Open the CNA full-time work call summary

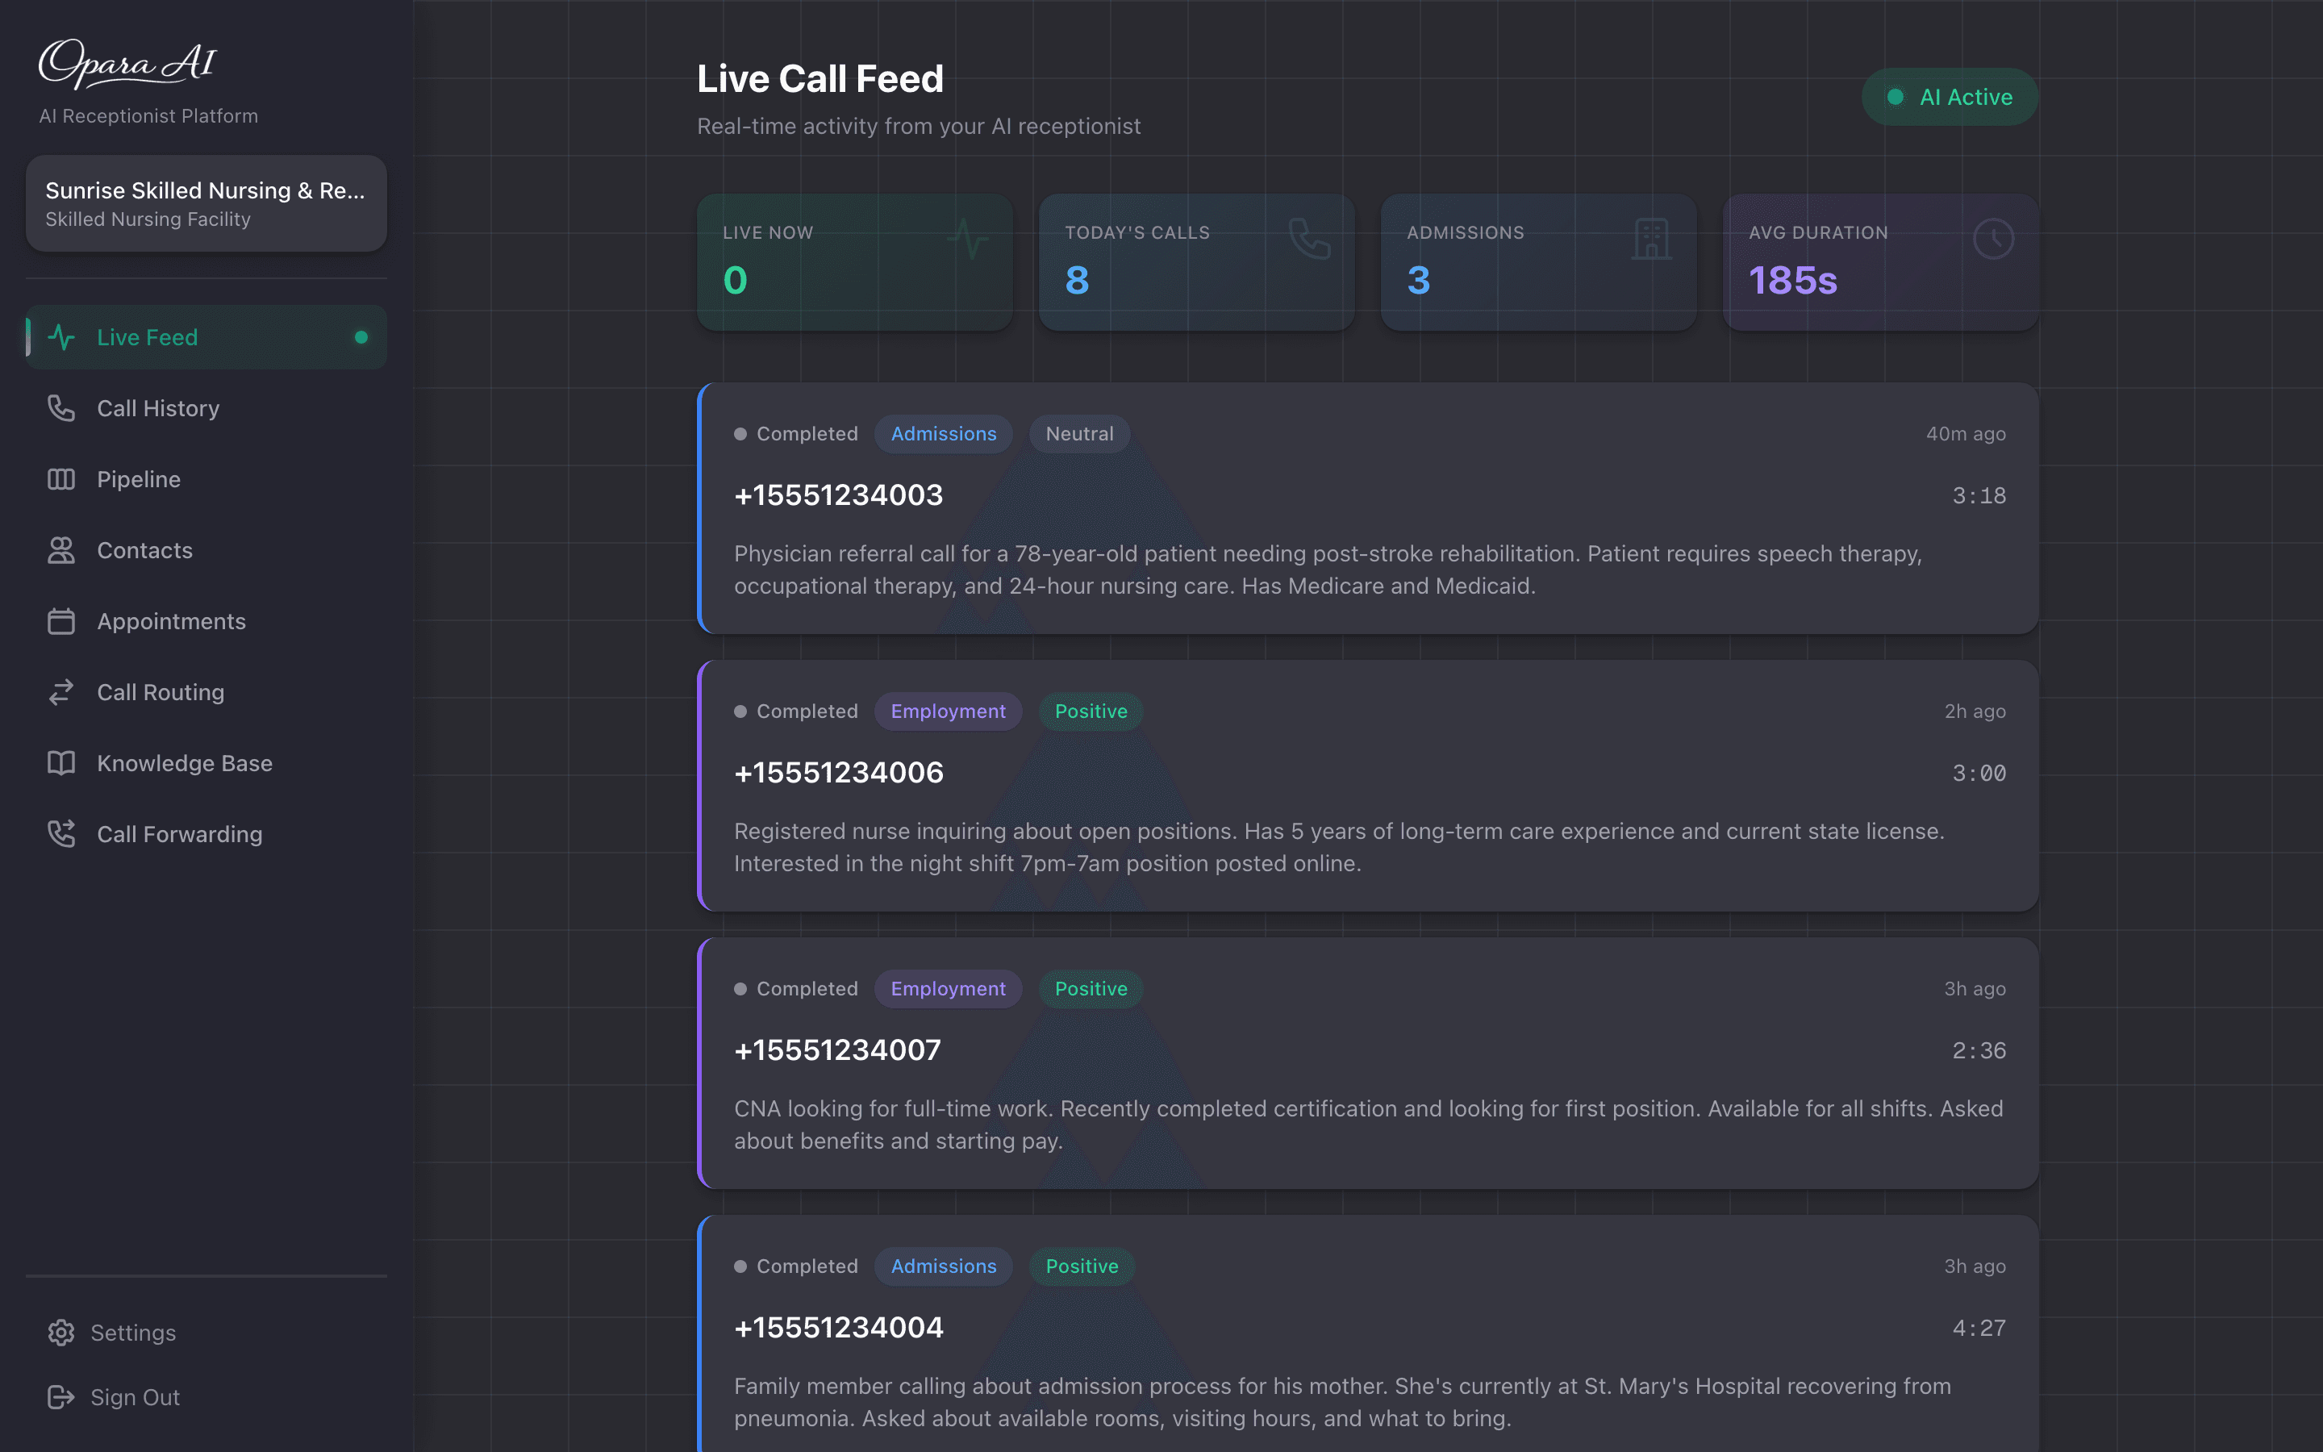1369,1124
